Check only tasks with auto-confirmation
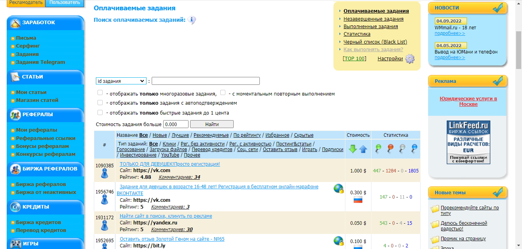Viewport: 522px width, 249px height. click(100, 102)
